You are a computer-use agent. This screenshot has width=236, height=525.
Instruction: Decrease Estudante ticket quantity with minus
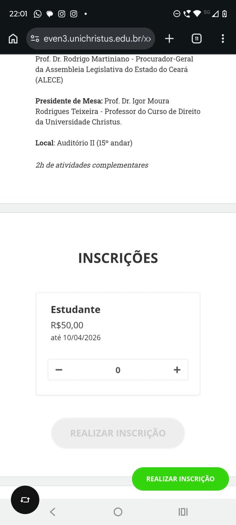pyautogui.click(x=59, y=370)
